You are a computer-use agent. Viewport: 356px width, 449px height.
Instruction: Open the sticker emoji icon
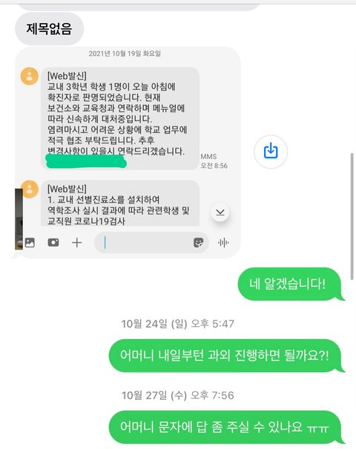[198, 242]
